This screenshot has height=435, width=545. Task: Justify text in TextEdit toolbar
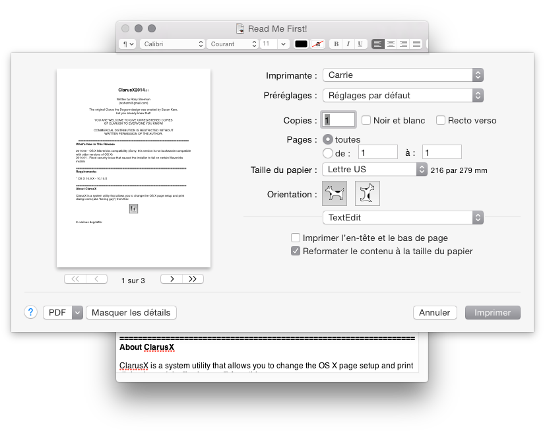tap(416, 44)
